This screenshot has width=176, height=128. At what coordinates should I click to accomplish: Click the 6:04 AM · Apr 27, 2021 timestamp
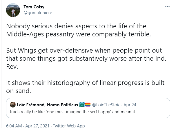click(28, 126)
